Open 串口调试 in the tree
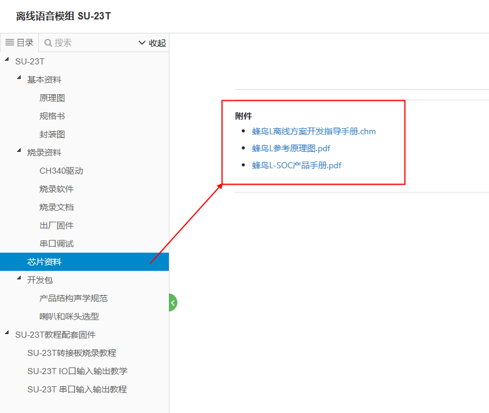The width and height of the screenshot is (489, 413). coord(56,244)
